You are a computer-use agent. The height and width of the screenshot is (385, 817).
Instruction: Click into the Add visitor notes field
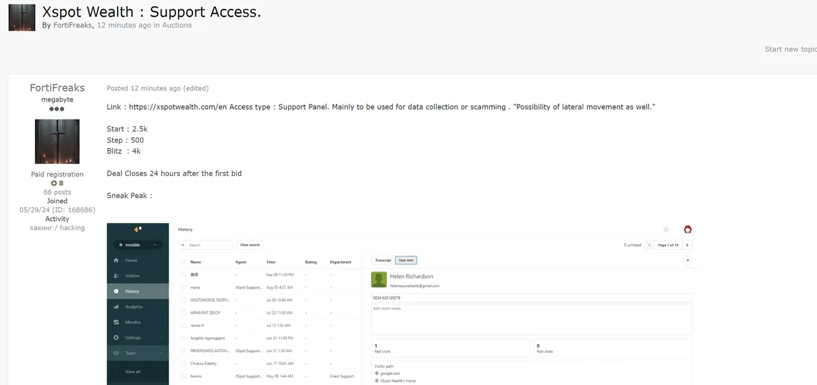pyautogui.click(x=531, y=319)
